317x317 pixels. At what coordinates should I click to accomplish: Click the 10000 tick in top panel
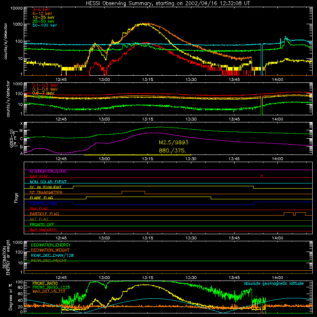[17, 8]
